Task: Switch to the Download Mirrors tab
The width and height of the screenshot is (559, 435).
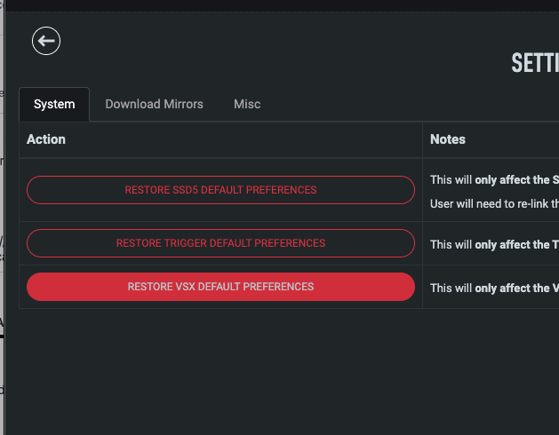Action: (x=154, y=104)
